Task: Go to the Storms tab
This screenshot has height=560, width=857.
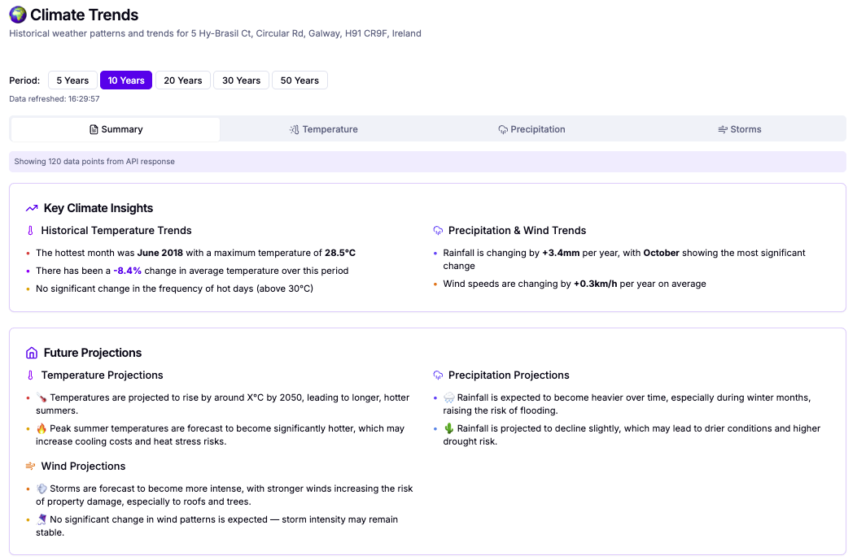Action: pos(739,129)
